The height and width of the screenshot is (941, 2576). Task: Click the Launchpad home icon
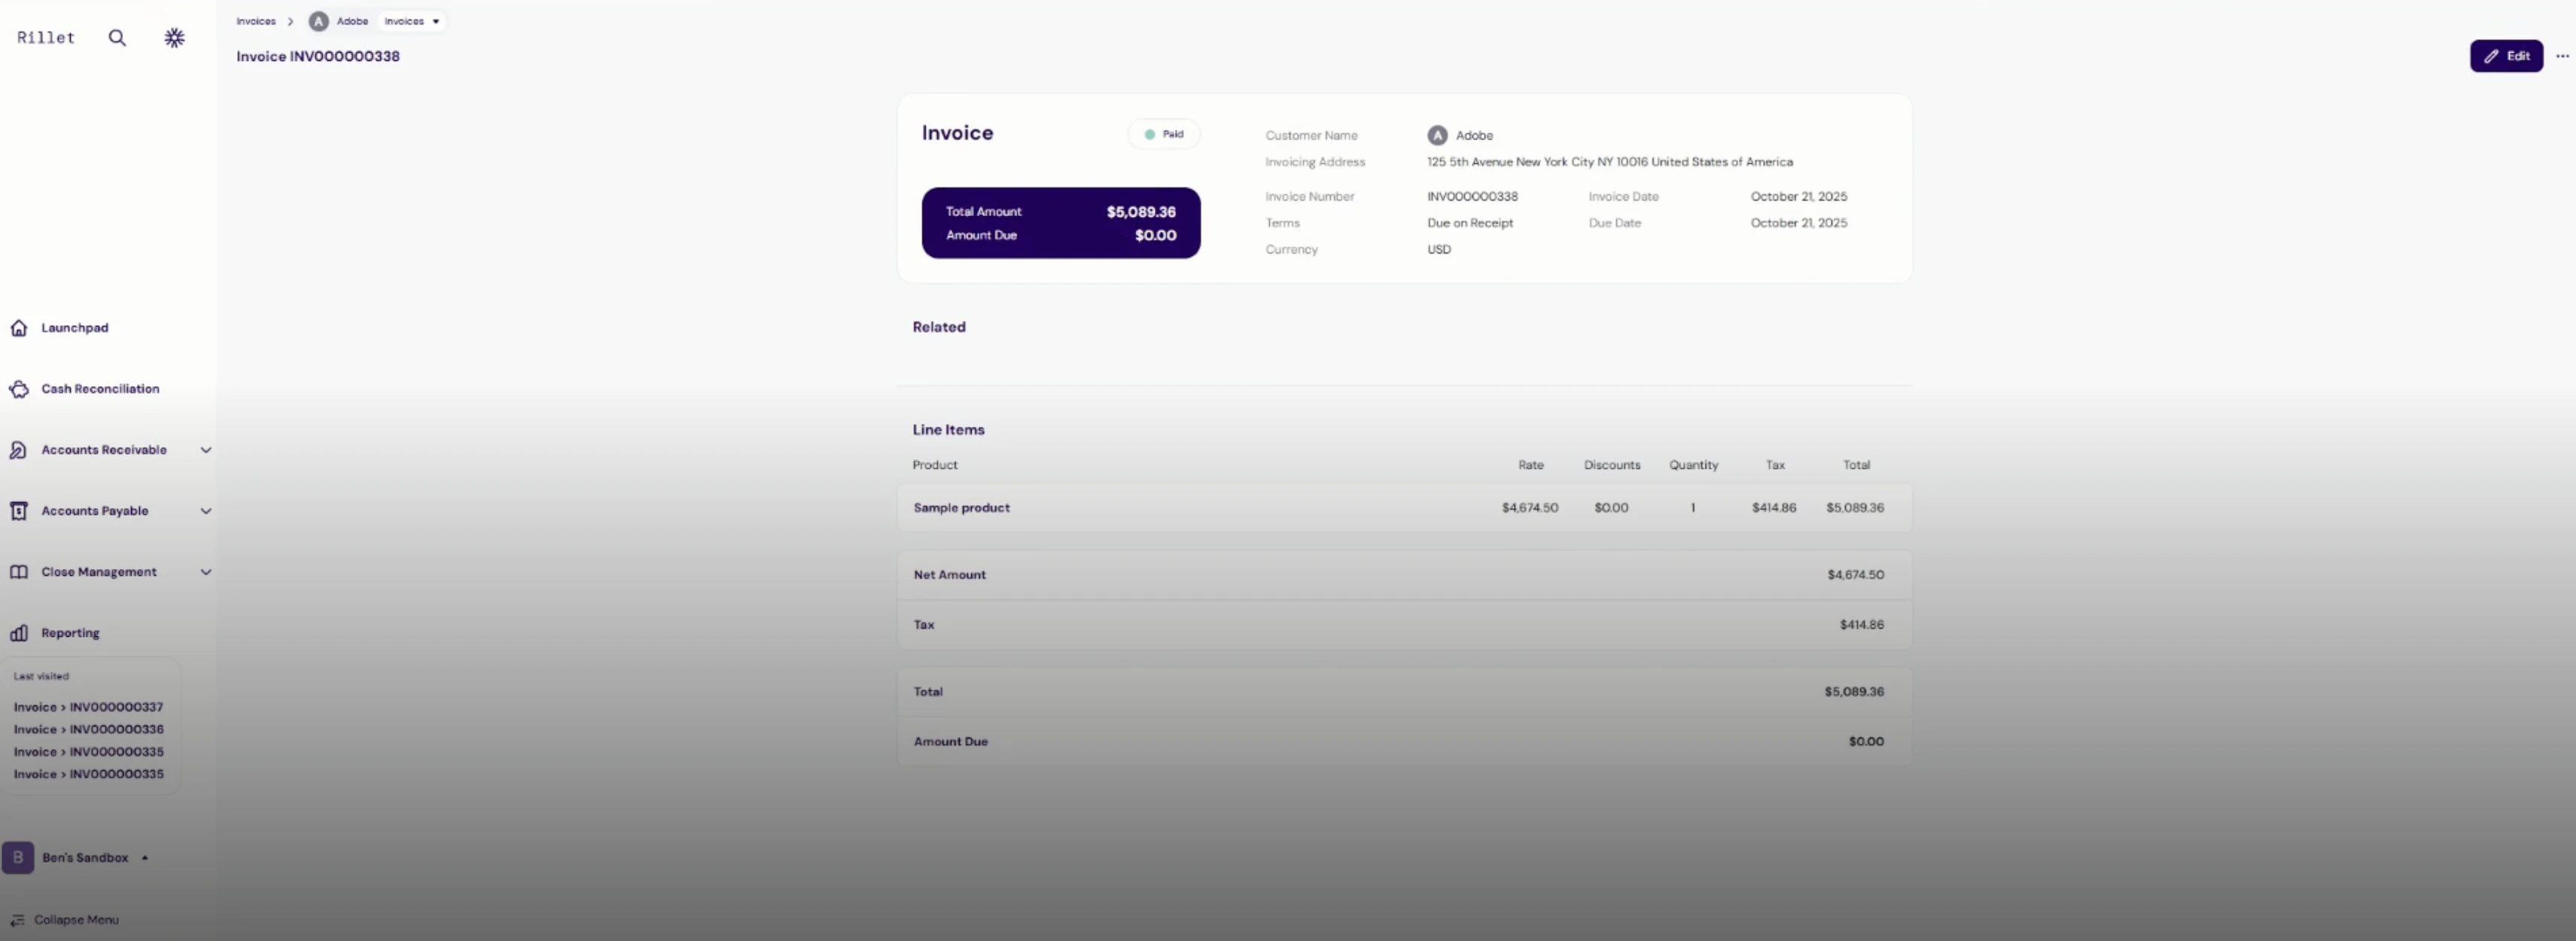tap(19, 328)
